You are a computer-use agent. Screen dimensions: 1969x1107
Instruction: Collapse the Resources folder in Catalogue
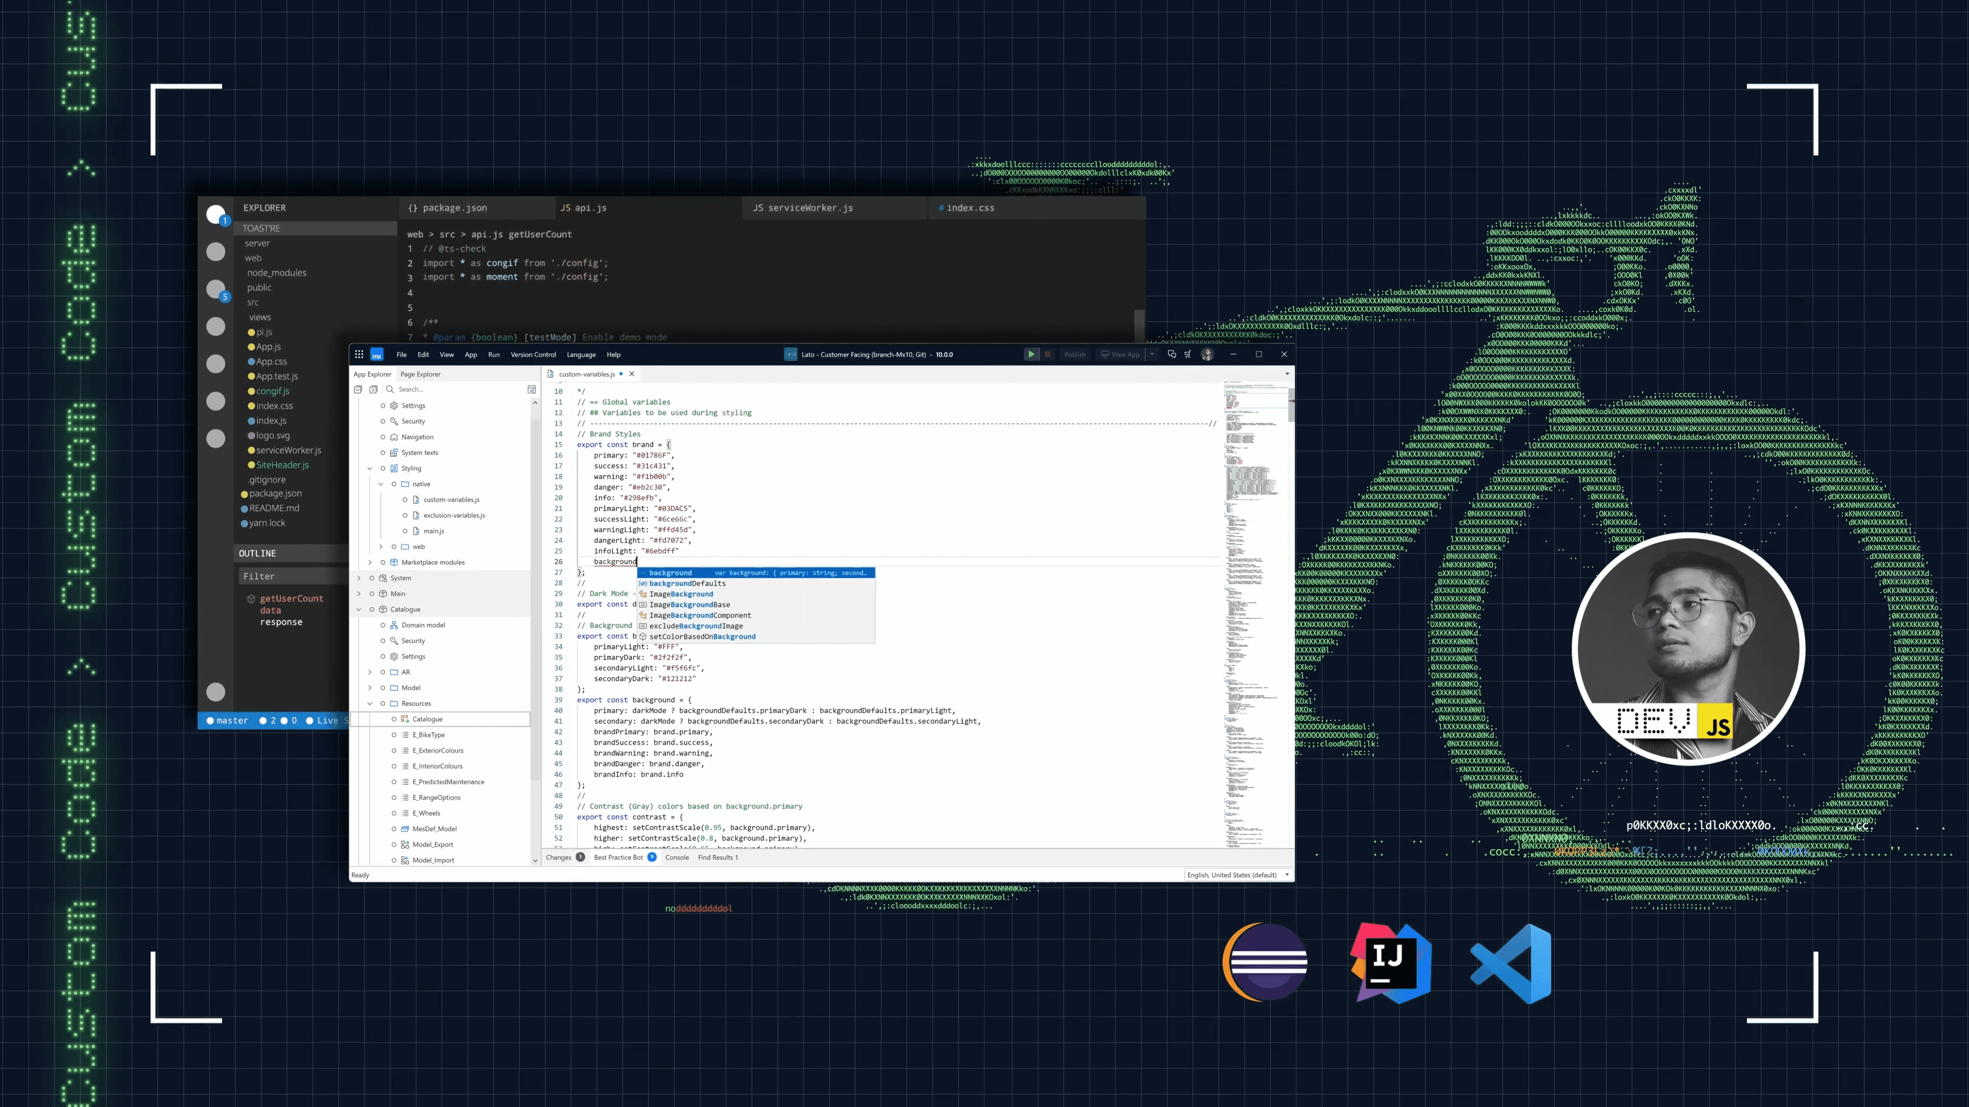(x=370, y=703)
